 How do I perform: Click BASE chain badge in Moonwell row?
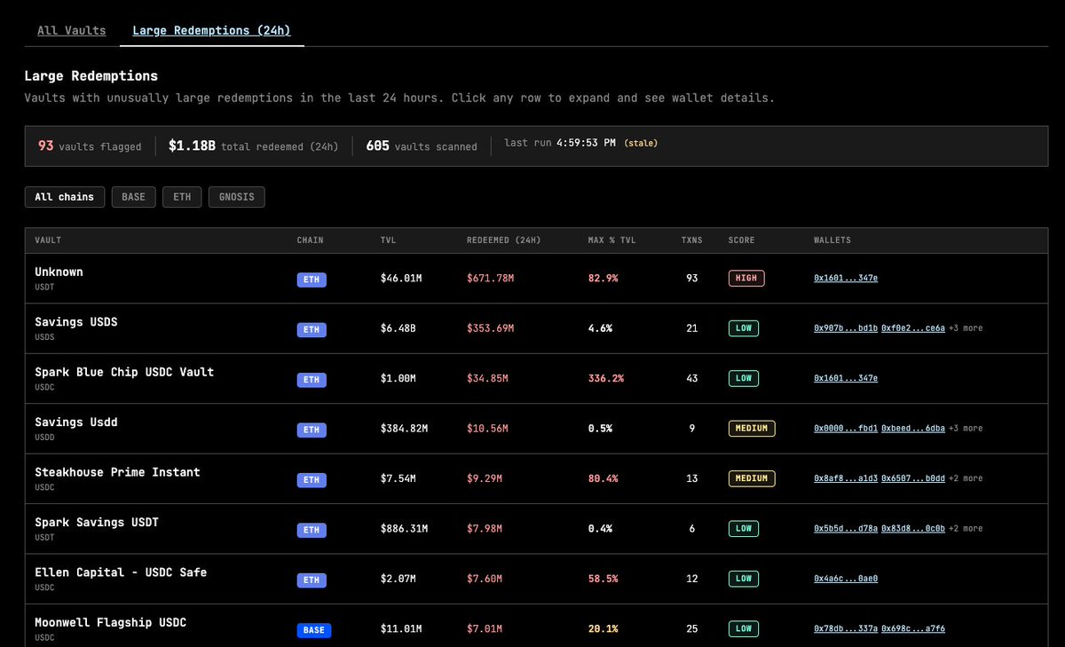click(x=314, y=630)
